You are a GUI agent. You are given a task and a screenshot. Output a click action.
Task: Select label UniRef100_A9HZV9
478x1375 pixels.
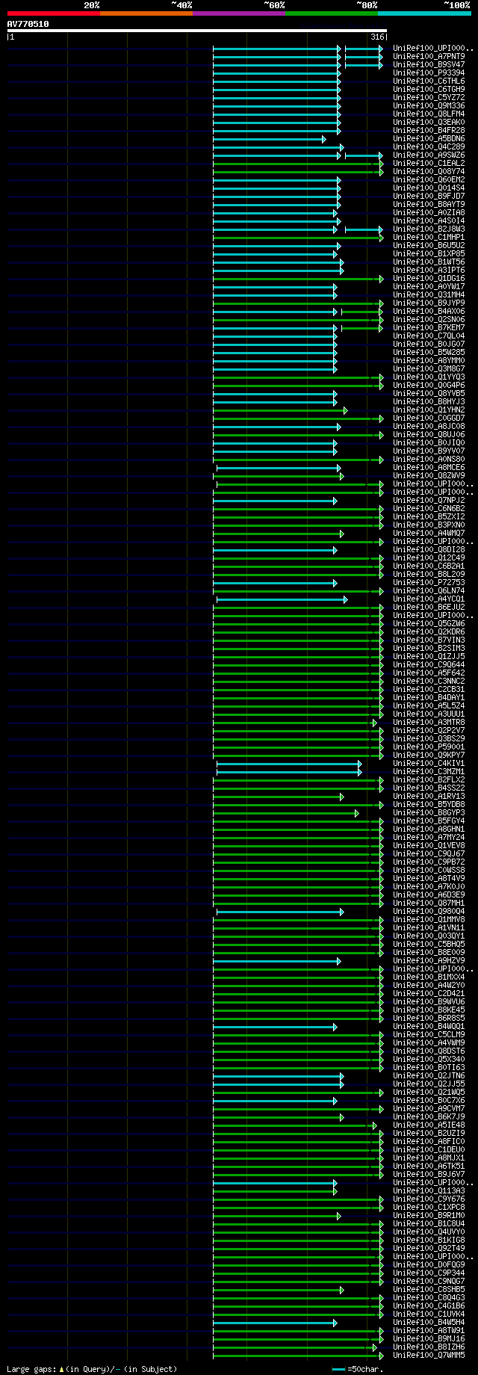[429, 961]
